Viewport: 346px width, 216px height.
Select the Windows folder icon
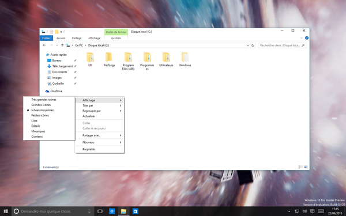[x=185, y=57]
